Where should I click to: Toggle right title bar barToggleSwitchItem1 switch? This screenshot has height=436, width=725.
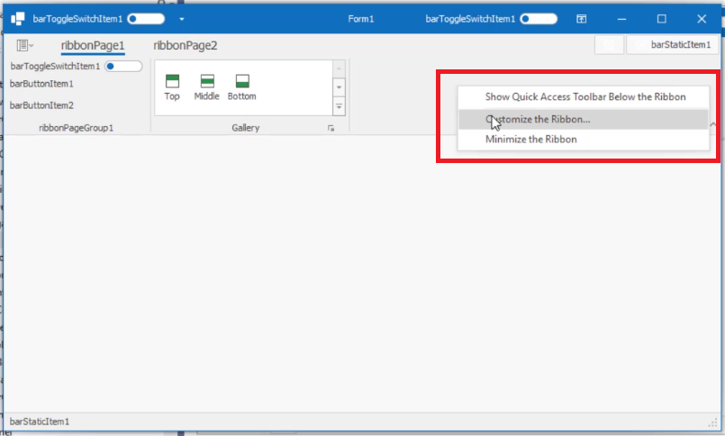[x=539, y=19]
